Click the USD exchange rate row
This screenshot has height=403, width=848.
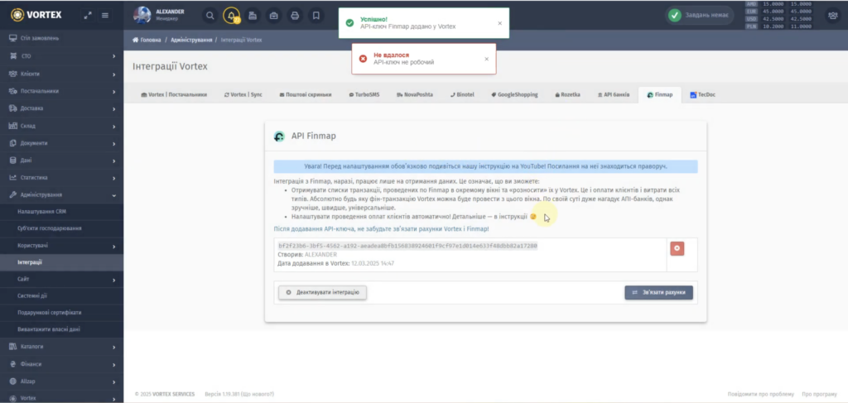(778, 18)
